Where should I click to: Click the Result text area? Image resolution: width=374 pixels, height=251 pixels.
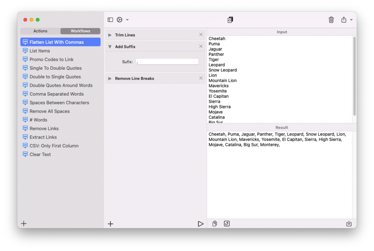279,175
